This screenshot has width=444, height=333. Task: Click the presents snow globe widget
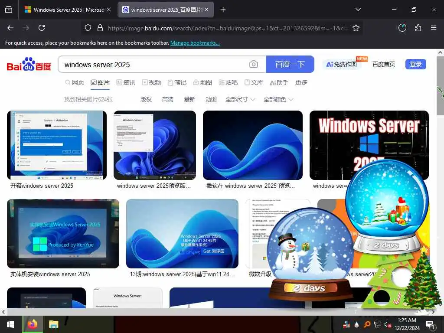pyautogui.click(x=387, y=207)
